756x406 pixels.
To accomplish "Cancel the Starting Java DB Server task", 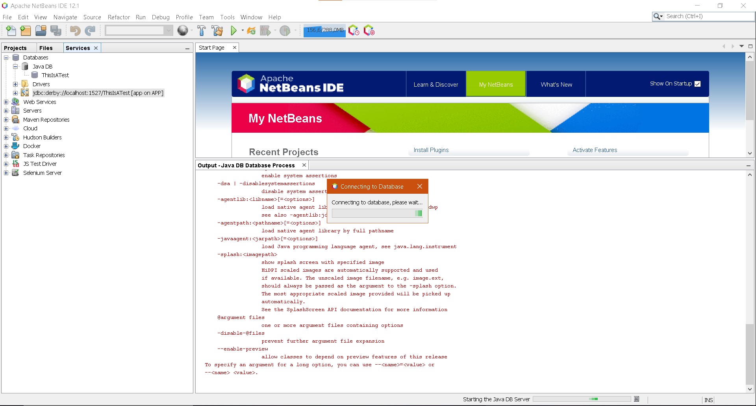I will coord(636,399).
